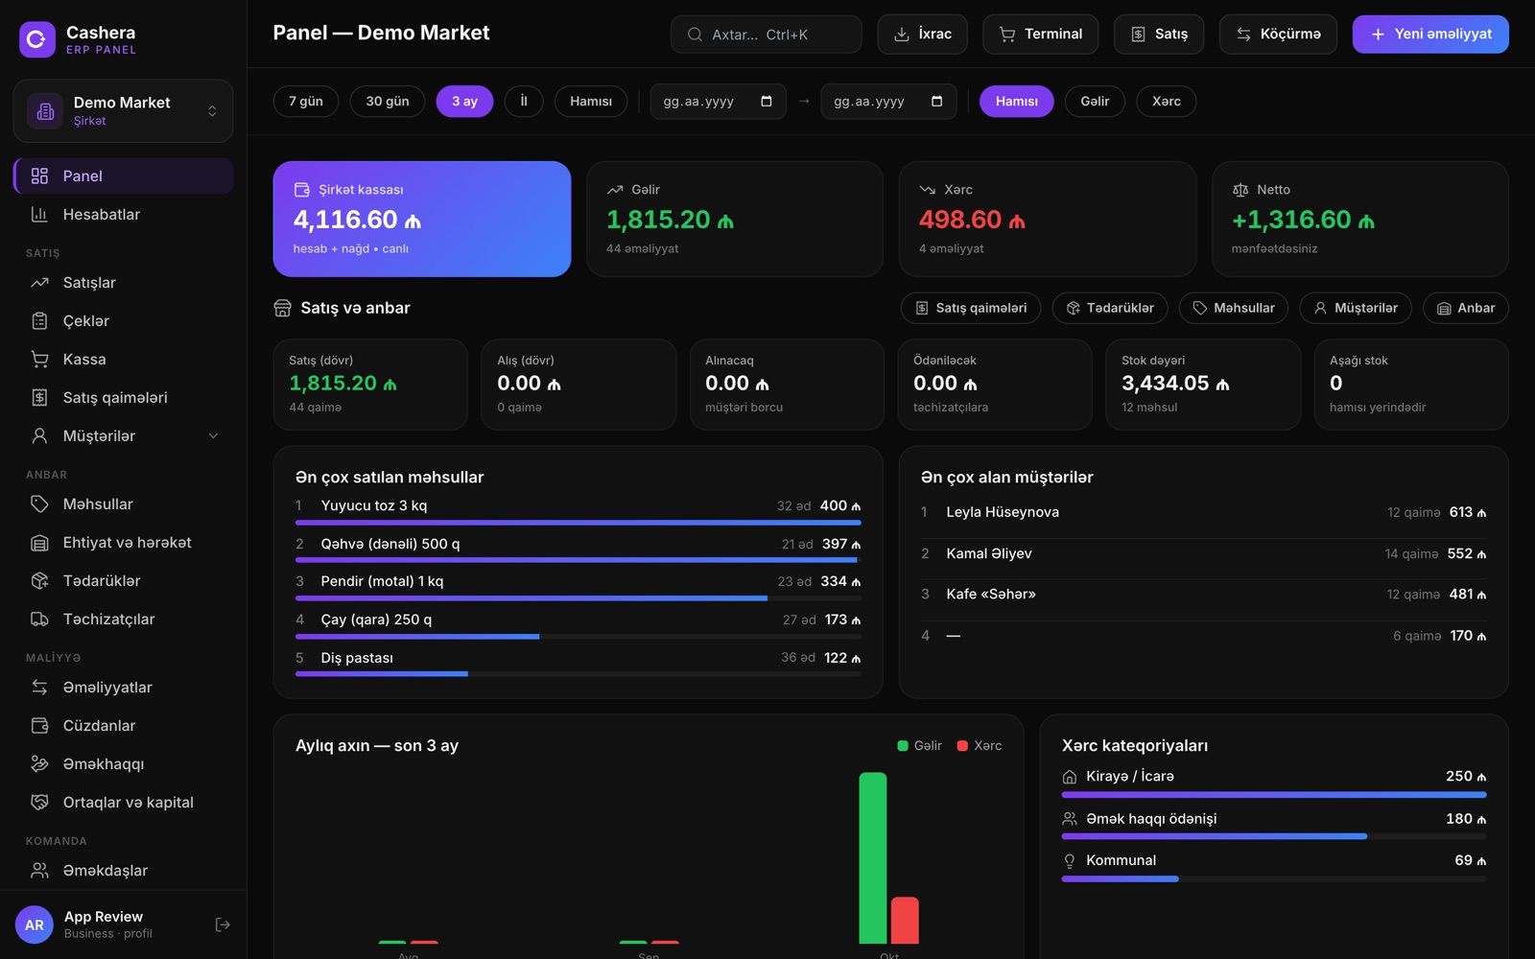This screenshot has width=1535, height=959.
Task: Focus the Axtar search field
Action: 766,35
